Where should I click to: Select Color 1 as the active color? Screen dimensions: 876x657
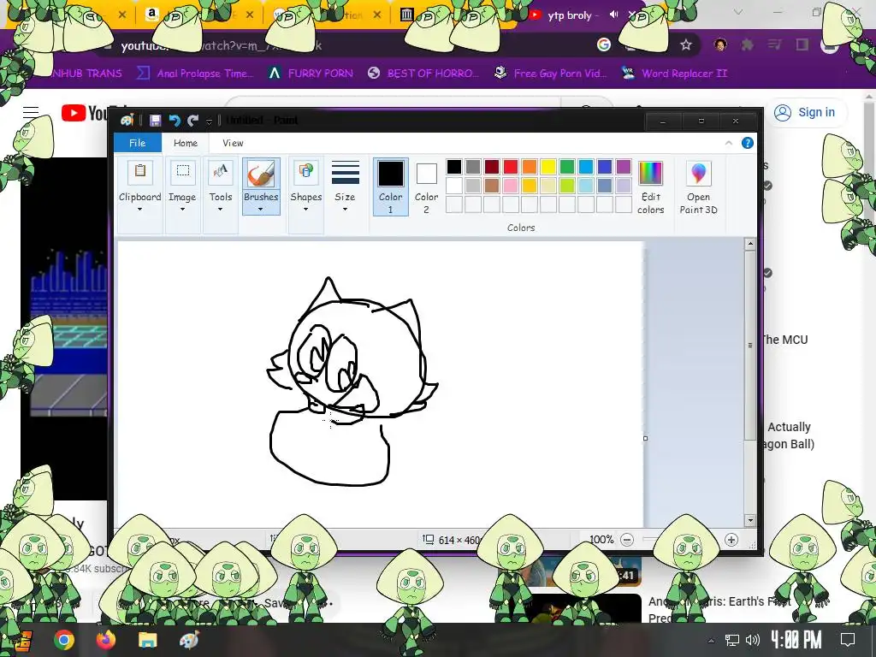(390, 186)
